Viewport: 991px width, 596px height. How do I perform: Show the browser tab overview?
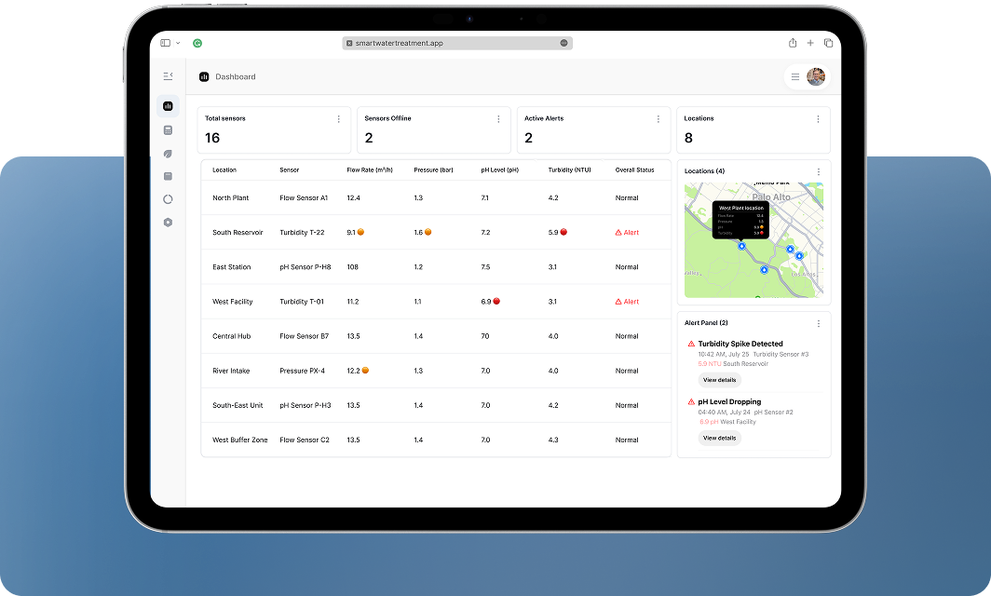pos(828,43)
